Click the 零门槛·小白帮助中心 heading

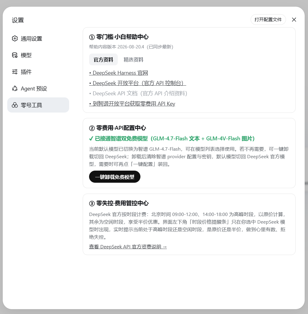coord(119,37)
